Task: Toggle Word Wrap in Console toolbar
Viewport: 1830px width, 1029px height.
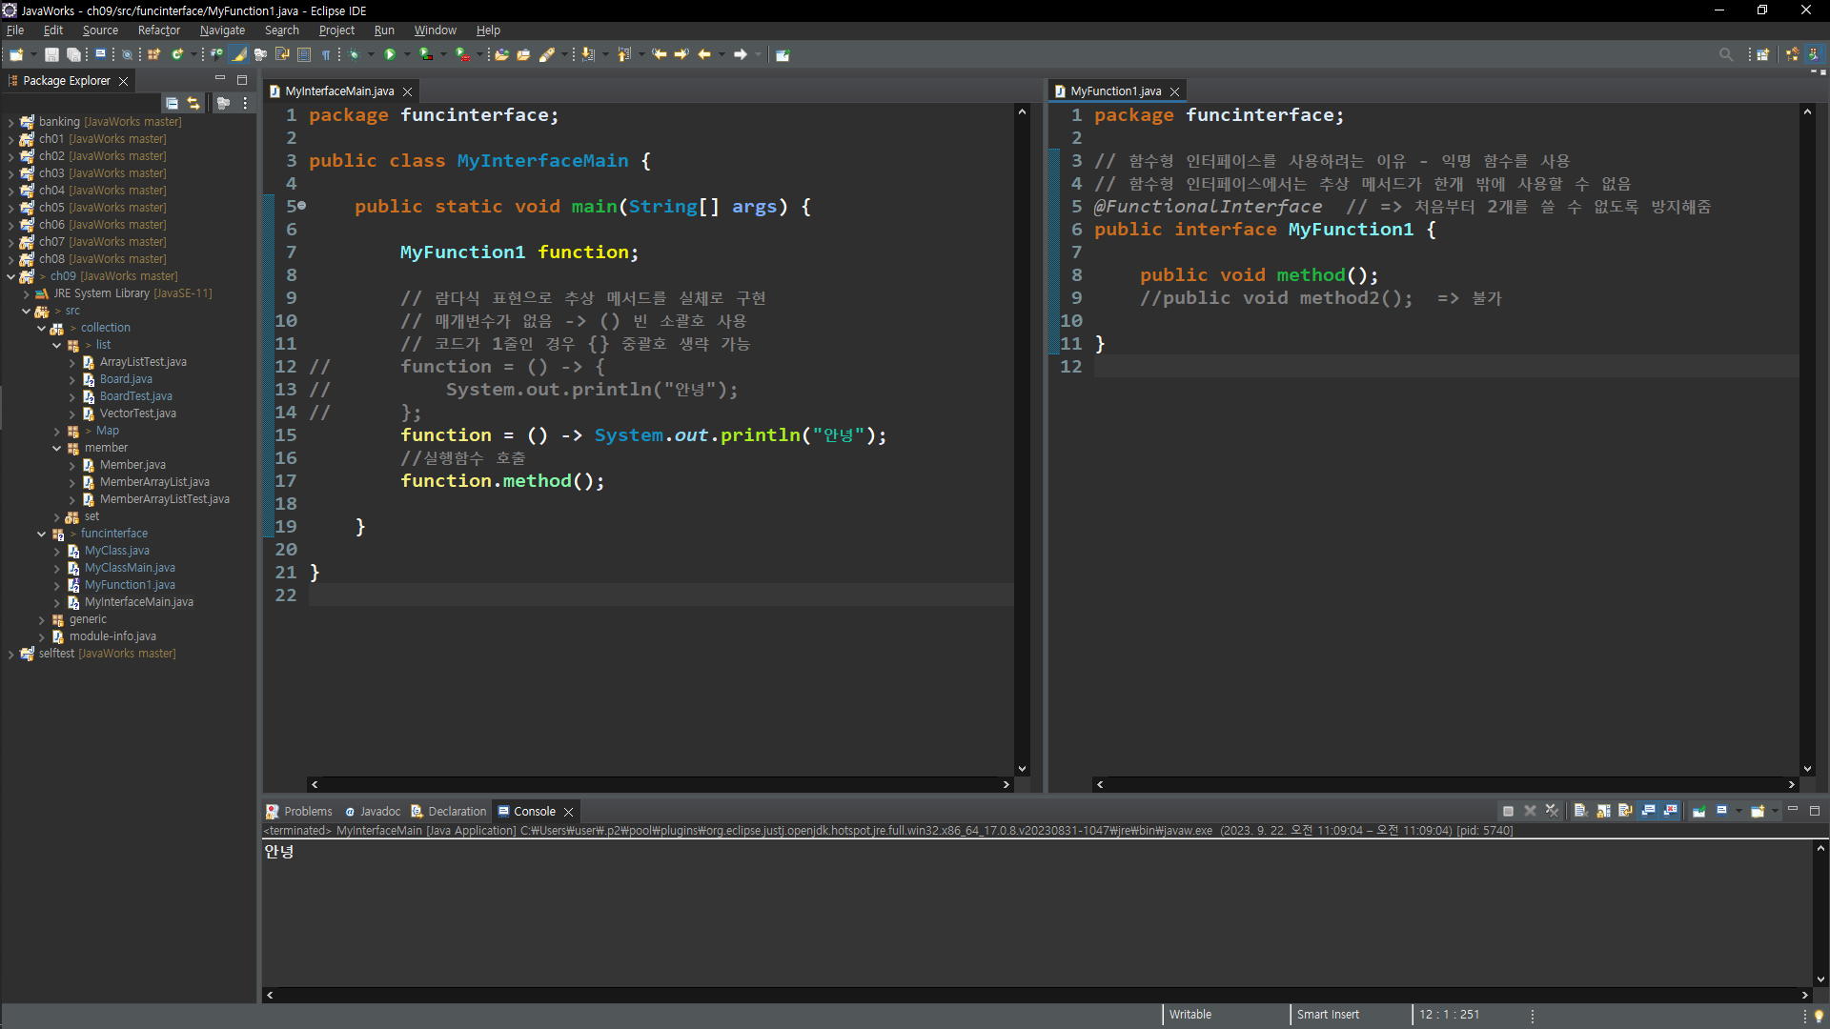Action: (1625, 811)
